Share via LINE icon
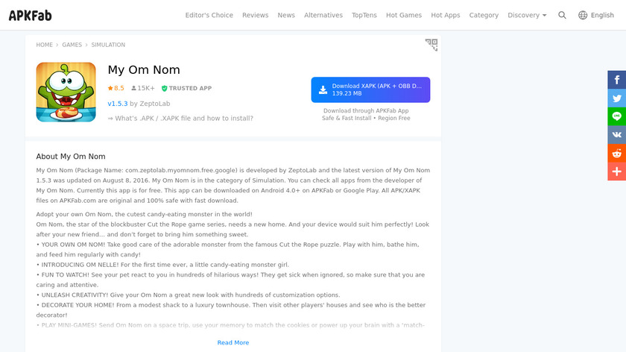 616,116
